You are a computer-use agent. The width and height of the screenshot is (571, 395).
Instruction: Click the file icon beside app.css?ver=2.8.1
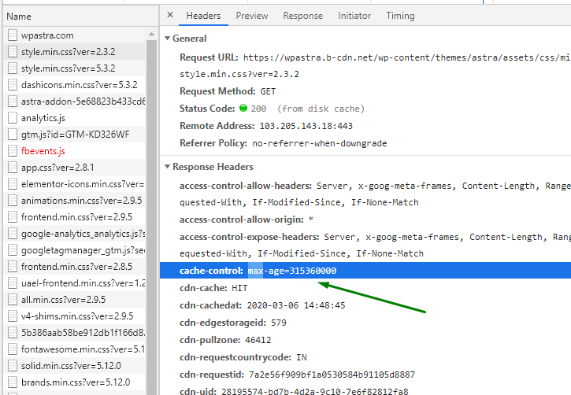click(x=13, y=168)
